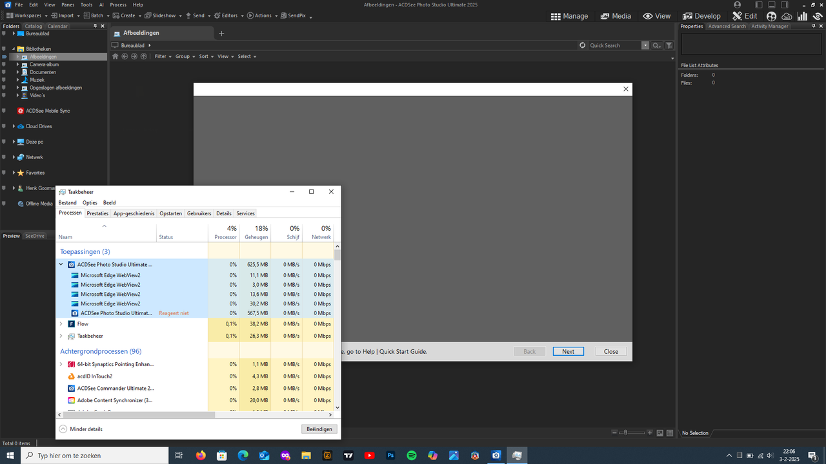The height and width of the screenshot is (464, 826).
Task: Switch to the Catalog tab
Action: [34, 26]
